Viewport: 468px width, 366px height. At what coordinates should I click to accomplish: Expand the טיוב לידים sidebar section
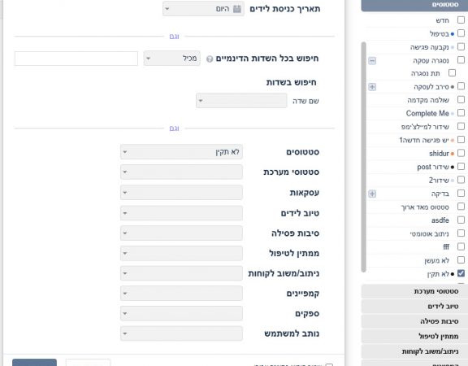[414, 307]
